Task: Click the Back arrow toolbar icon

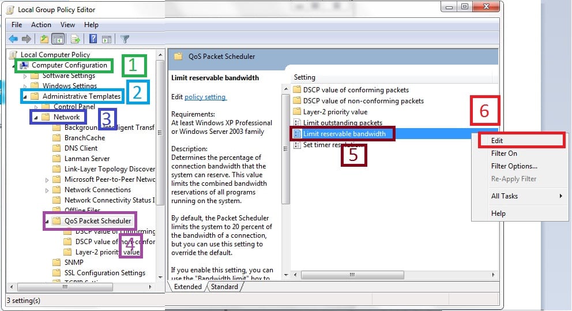Action: coord(13,39)
